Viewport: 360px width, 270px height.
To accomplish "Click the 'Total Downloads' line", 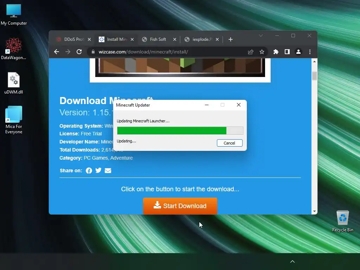I will click(86, 150).
